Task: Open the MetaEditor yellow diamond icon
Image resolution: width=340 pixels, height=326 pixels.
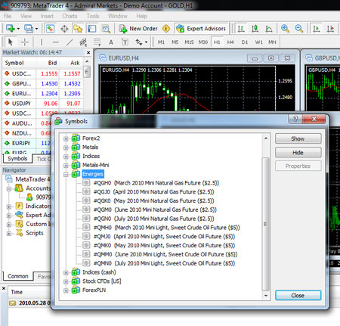Action: (166, 29)
